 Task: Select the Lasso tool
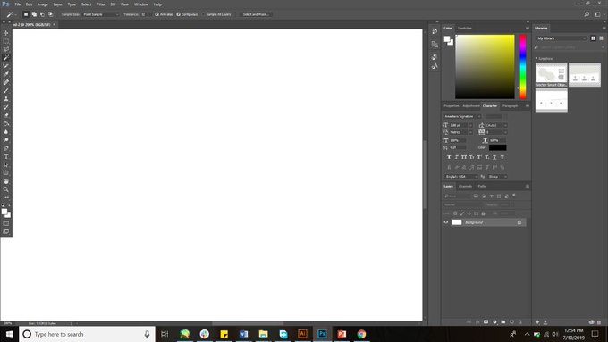coord(6,49)
